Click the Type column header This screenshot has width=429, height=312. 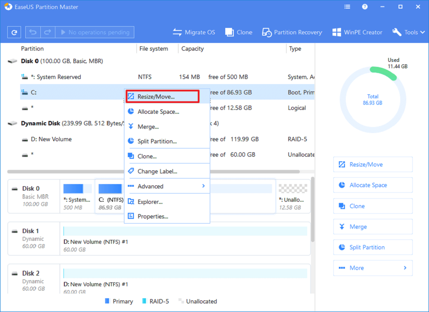tap(295, 49)
